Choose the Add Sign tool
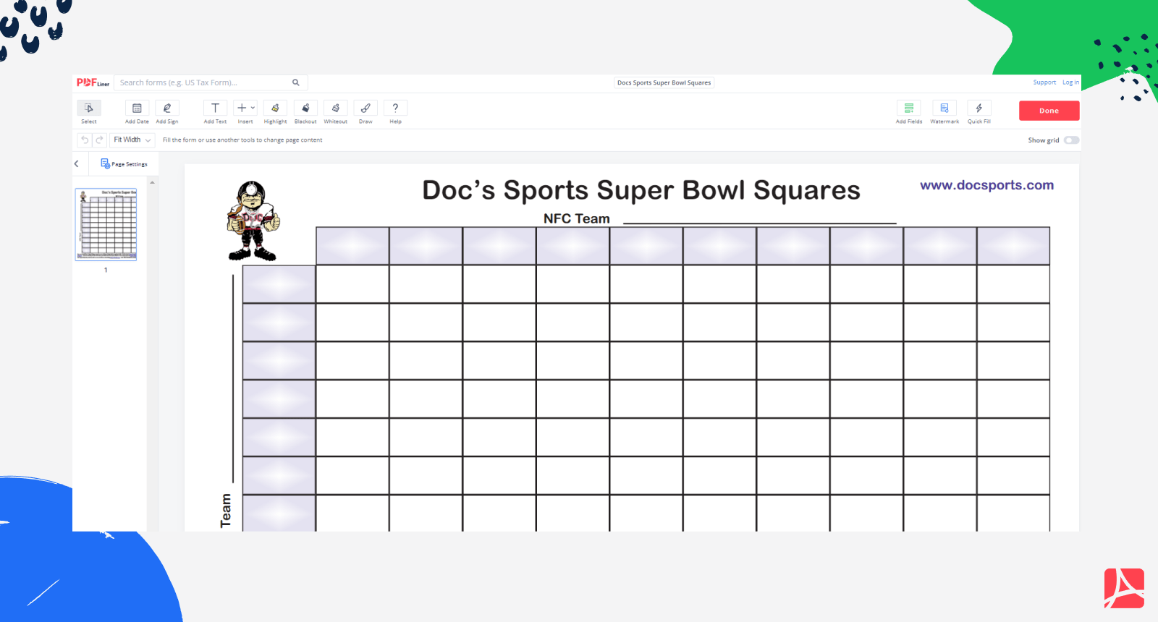The height and width of the screenshot is (622, 1158). point(167,108)
